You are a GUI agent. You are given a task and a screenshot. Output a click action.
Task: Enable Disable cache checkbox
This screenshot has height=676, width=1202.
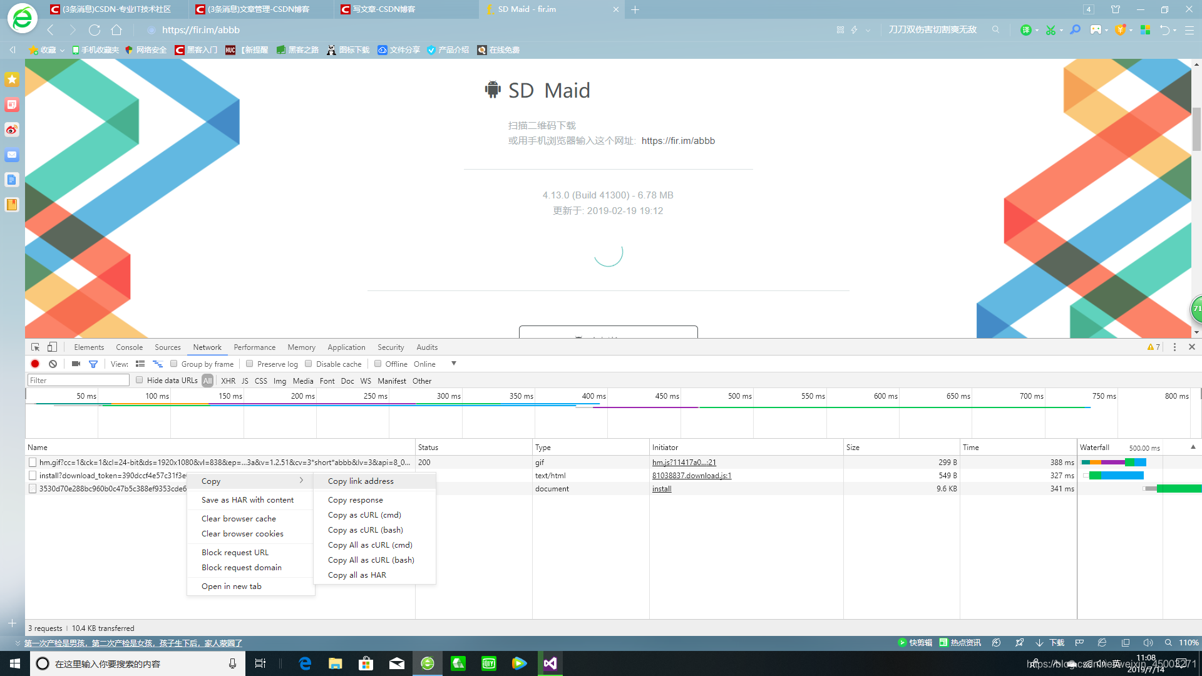pyautogui.click(x=309, y=364)
